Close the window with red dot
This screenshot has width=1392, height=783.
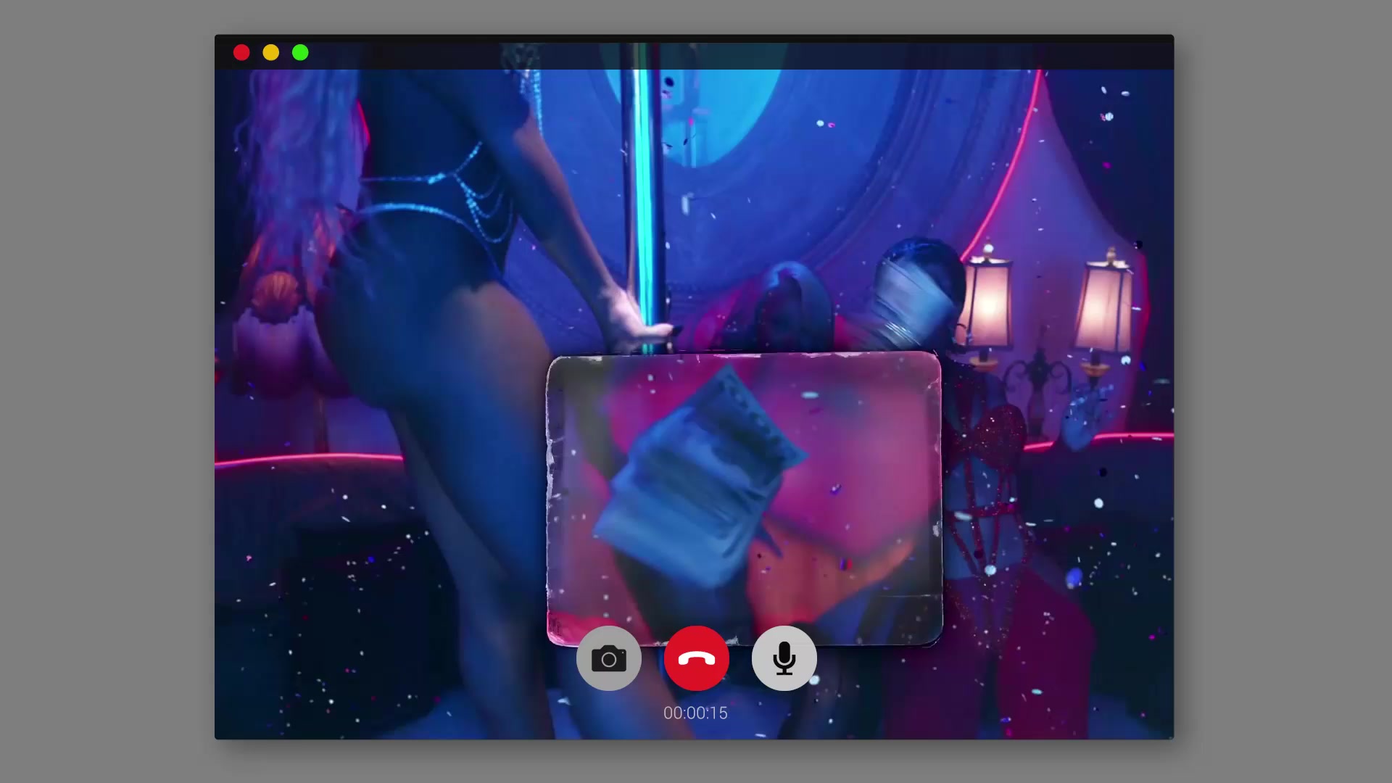coord(241,52)
